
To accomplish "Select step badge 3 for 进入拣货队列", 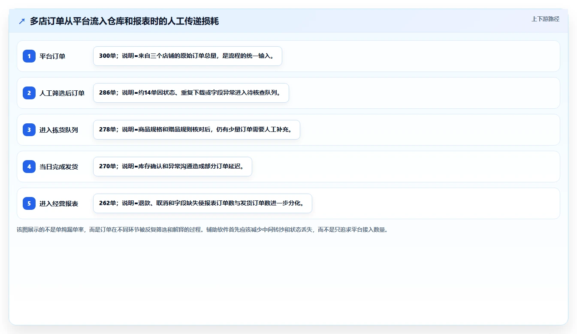I will [x=29, y=130].
